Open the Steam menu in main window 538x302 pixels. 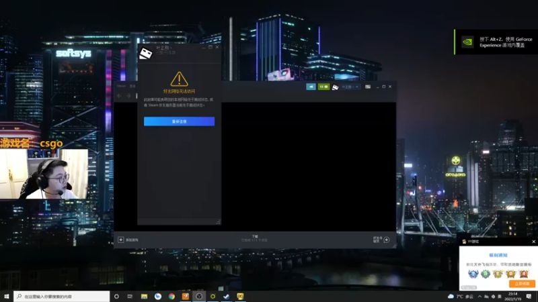tap(121, 86)
